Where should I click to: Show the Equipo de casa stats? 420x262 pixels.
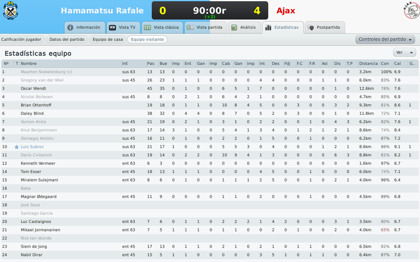108,40
